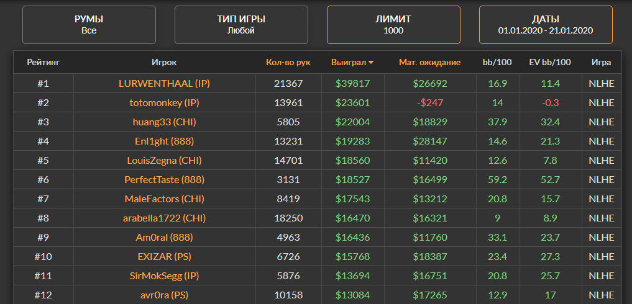Click EV bb/100 value 11.4

pyautogui.click(x=550, y=83)
